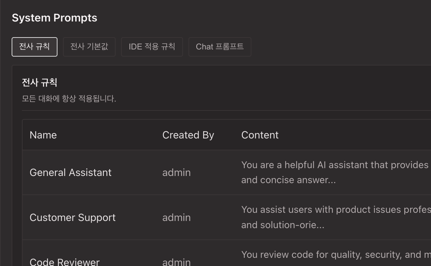Click admin in the Code Reviewer row

tap(177, 262)
